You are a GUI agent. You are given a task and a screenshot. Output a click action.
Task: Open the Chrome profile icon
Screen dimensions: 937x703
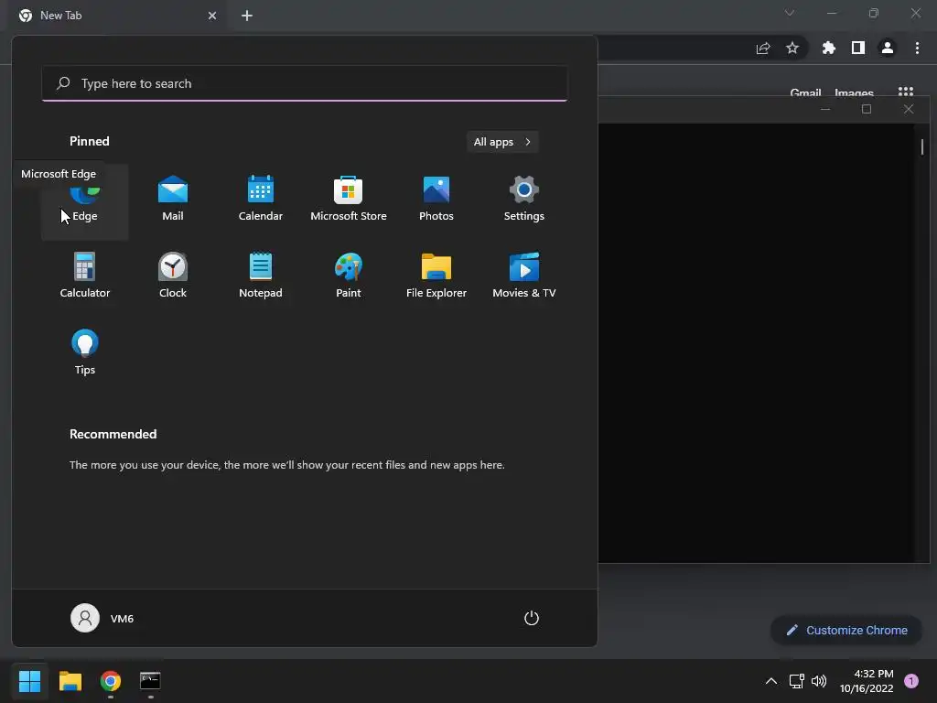(x=888, y=48)
